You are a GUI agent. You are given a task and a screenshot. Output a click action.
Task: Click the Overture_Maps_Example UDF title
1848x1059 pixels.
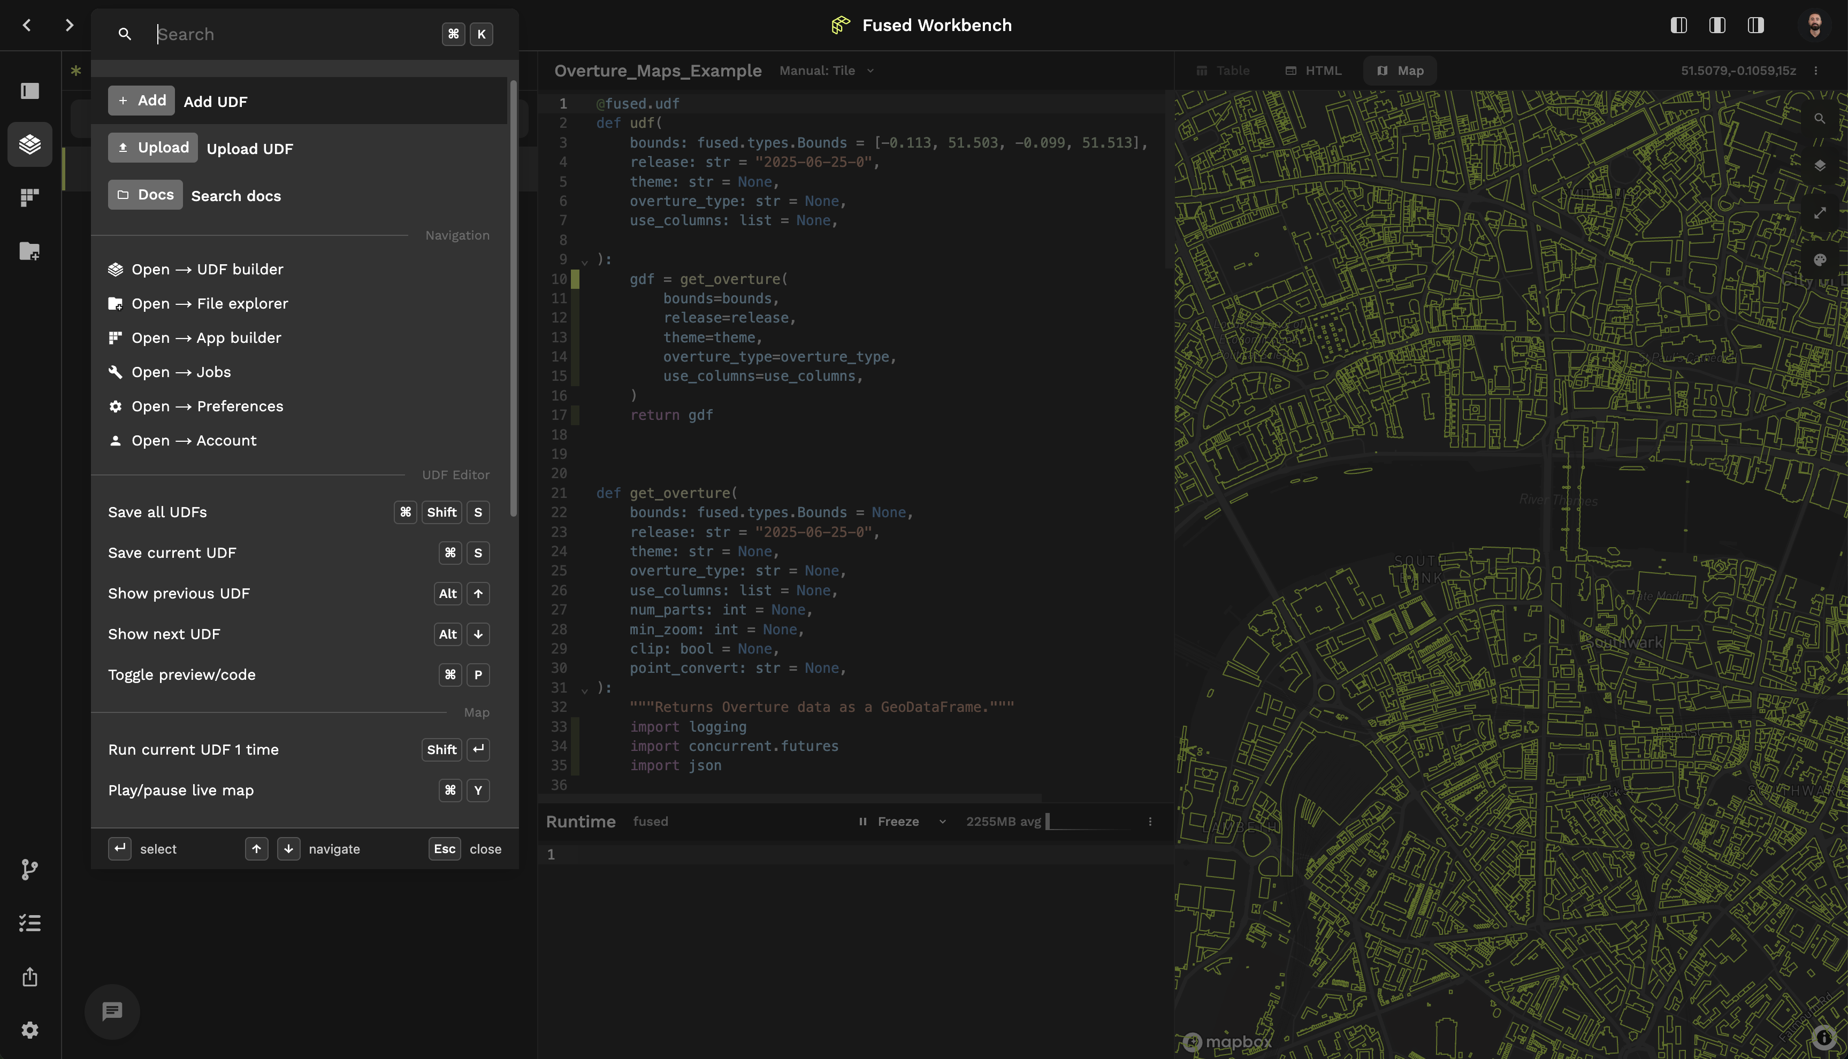pyautogui.click(x=658, y=71)
